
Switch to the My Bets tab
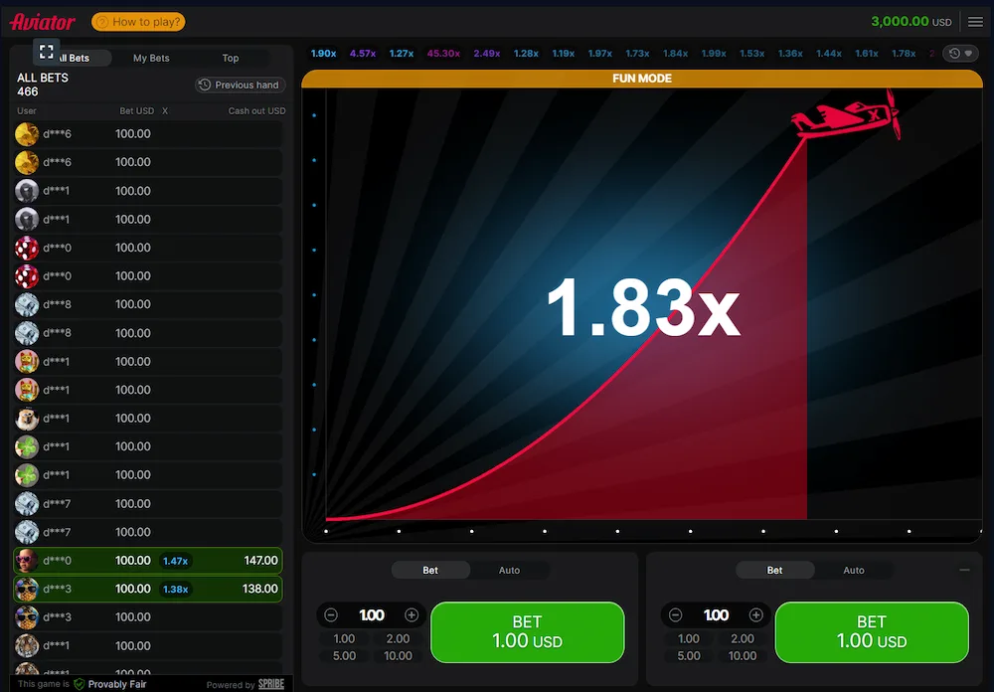click(x=151, y=58)
